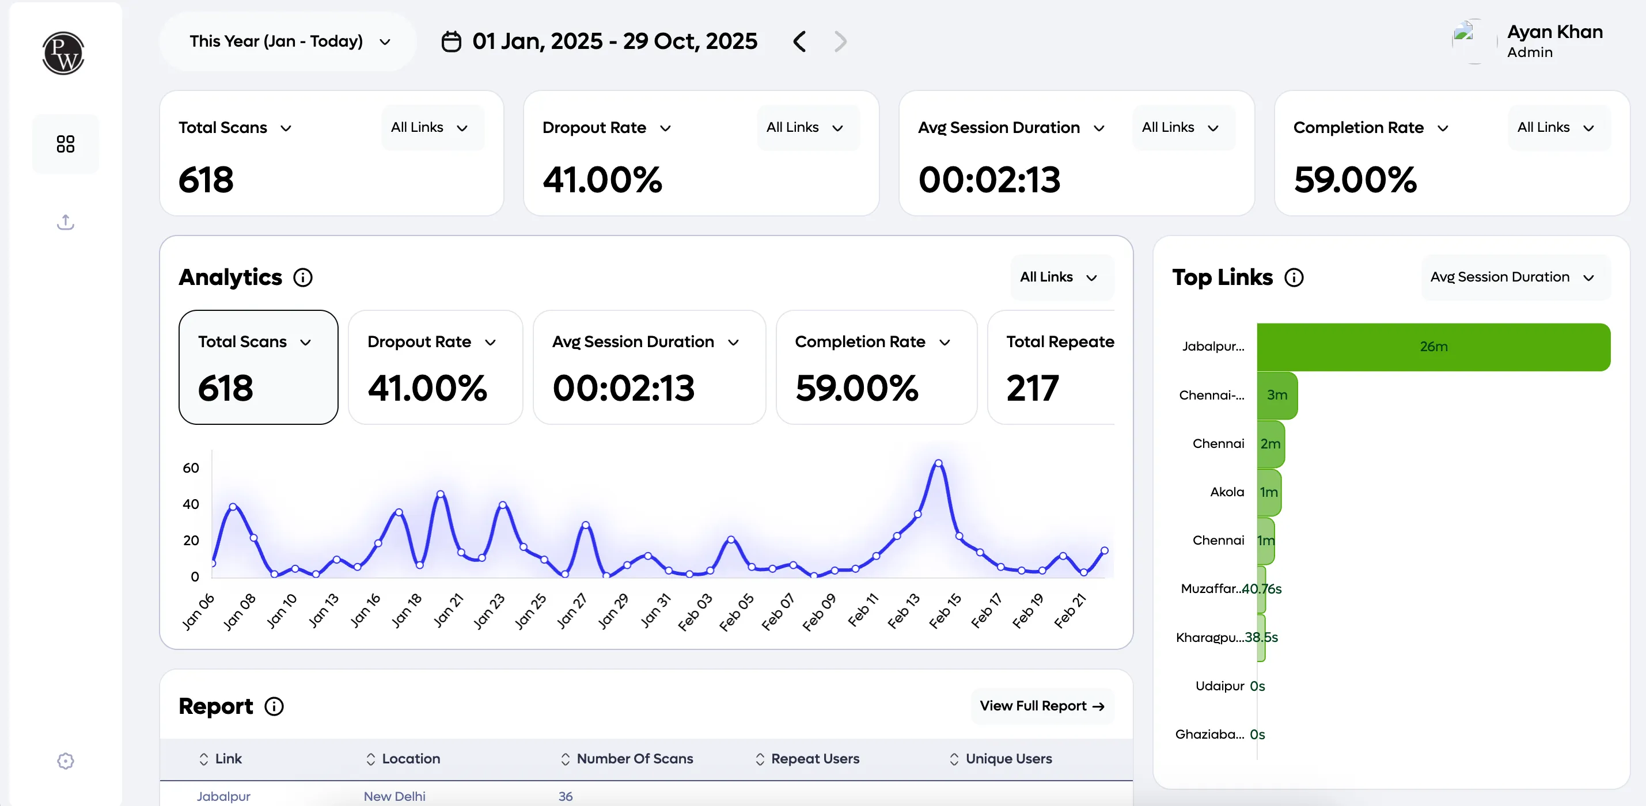Sort the table by Number Of Scans
Screen dimensions: 1646x806
[x=566, y=759]
